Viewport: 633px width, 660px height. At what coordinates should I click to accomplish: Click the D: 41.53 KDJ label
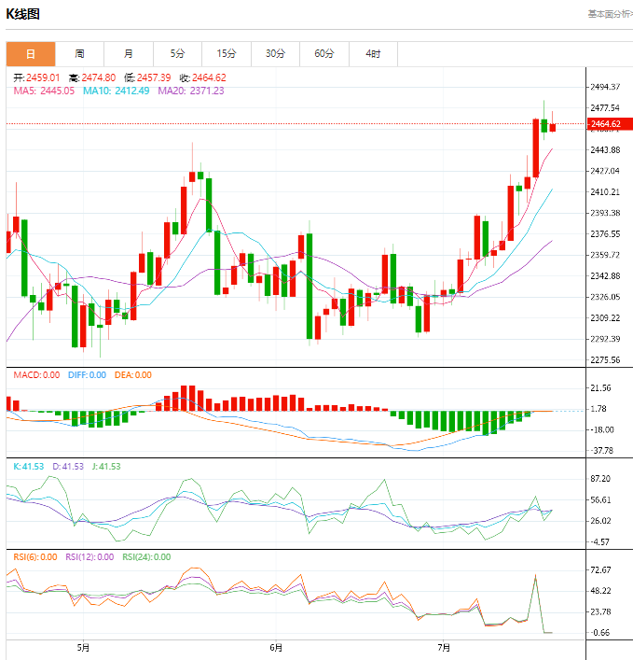68,467
